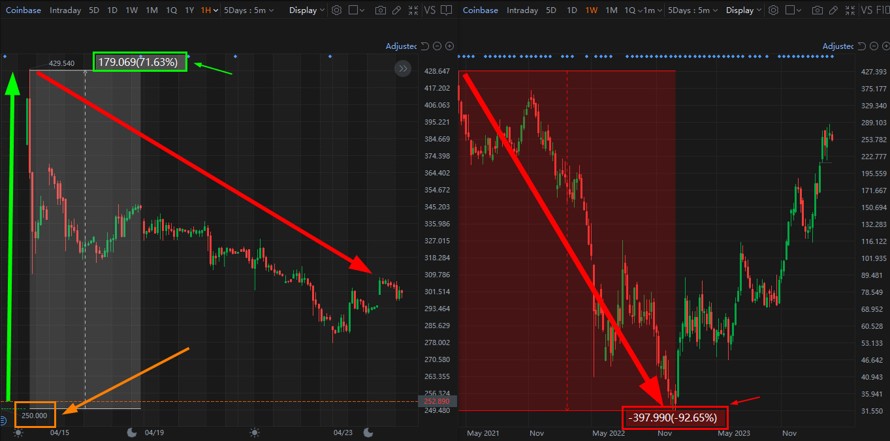Click the 427.393 top value on right price axis
This screenshot has width=890, height=441.
[x=874, y=72]
